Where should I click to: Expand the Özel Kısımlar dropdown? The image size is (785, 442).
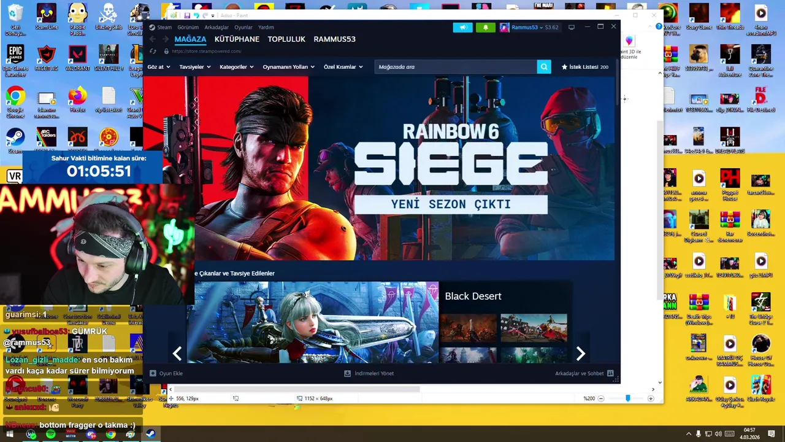pyautogui.click(x=343, y=67)
